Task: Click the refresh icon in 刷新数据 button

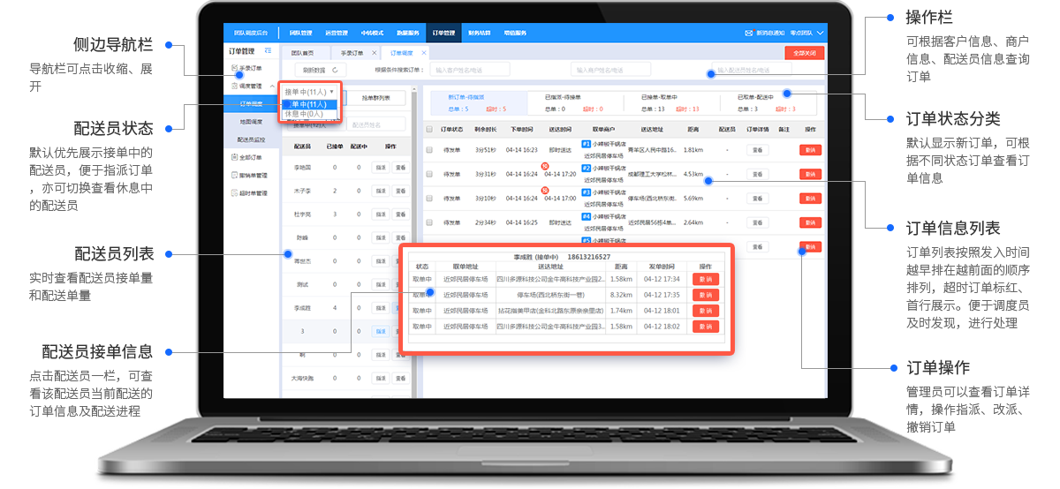Action: pyautogui.click(x=333, y=70)
